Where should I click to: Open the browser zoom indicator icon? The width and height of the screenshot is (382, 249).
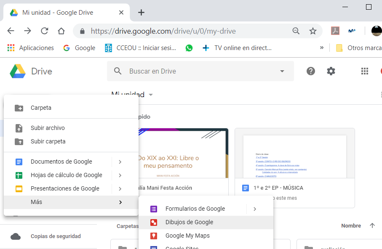296,31
